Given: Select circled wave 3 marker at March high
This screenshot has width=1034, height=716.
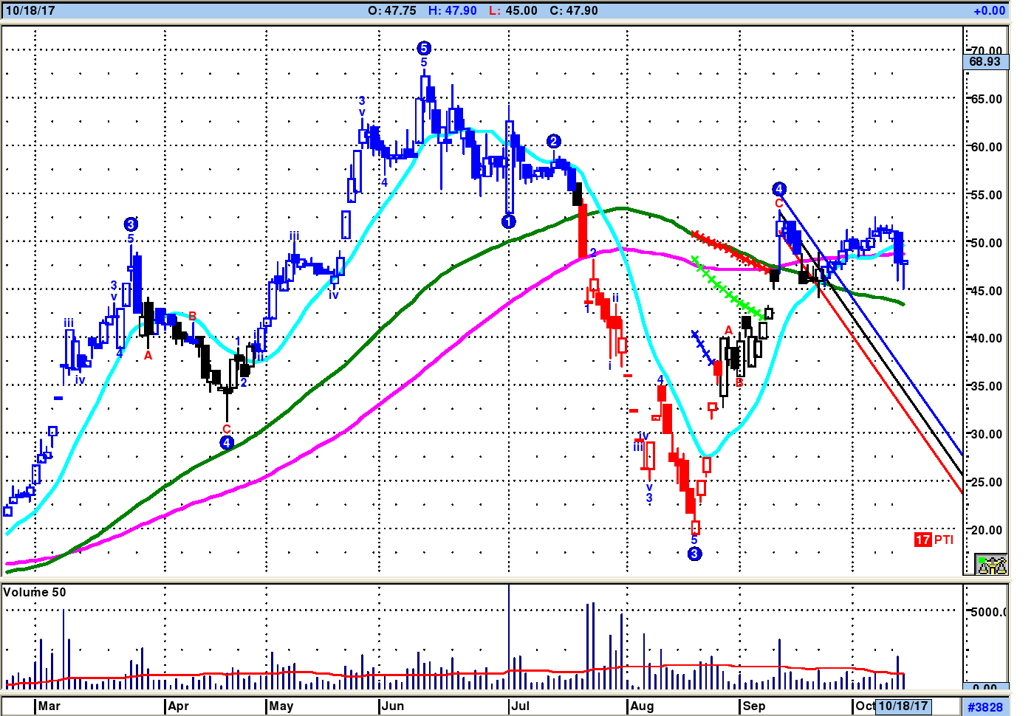Looking at the screenshot, I should pyautogui.click(x=131, y=224).
